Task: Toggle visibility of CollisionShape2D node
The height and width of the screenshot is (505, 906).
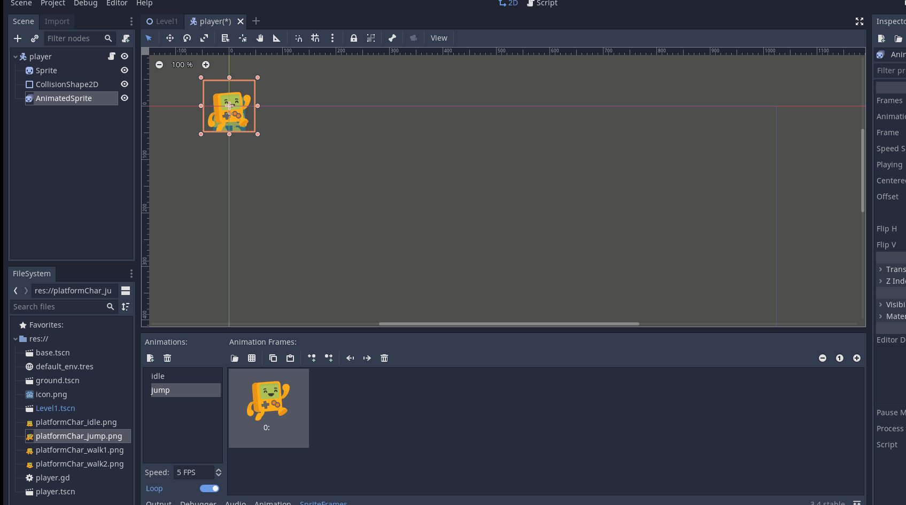Action: 125,84
